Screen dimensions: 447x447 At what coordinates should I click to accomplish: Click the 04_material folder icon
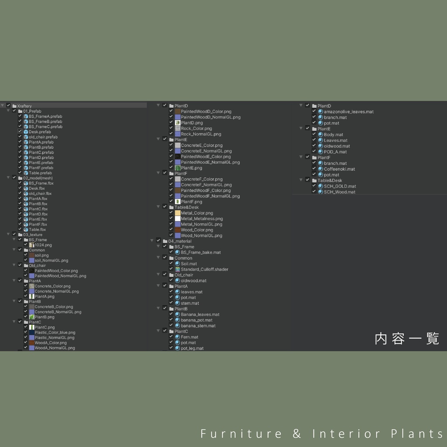tap(165, 241)
